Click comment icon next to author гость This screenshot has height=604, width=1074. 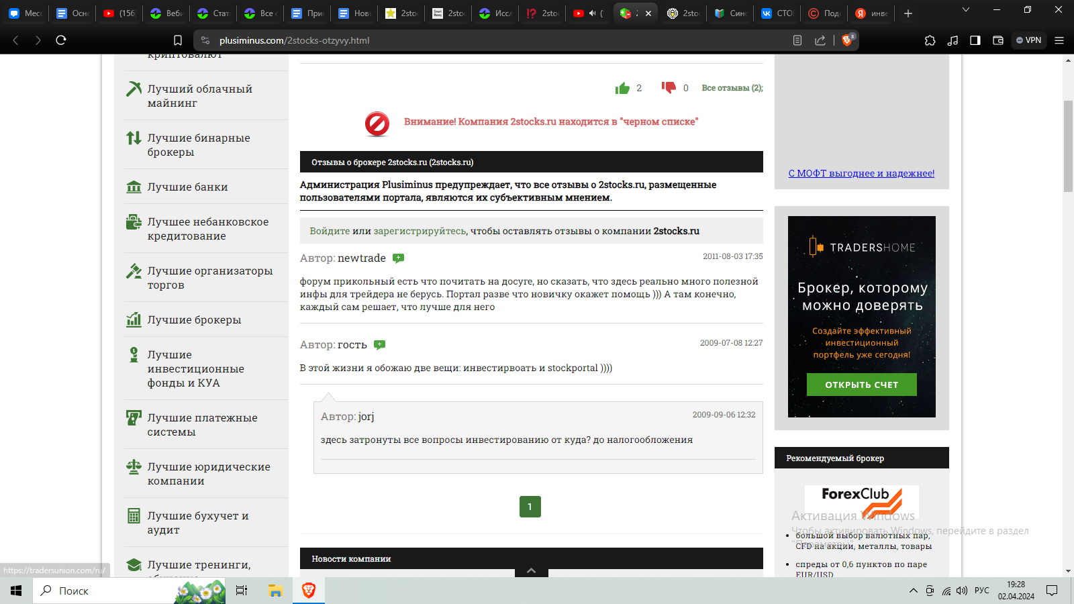(379, 345)
